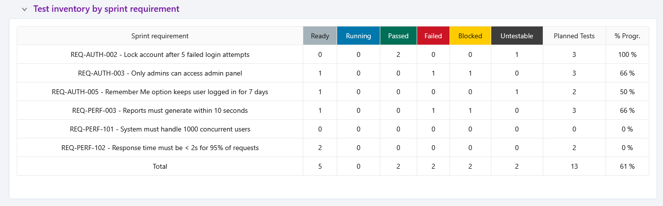Open REQ-AUTH-002 lock account requirement
This screenshot has height=206, width=663.
tap(160, 54)
